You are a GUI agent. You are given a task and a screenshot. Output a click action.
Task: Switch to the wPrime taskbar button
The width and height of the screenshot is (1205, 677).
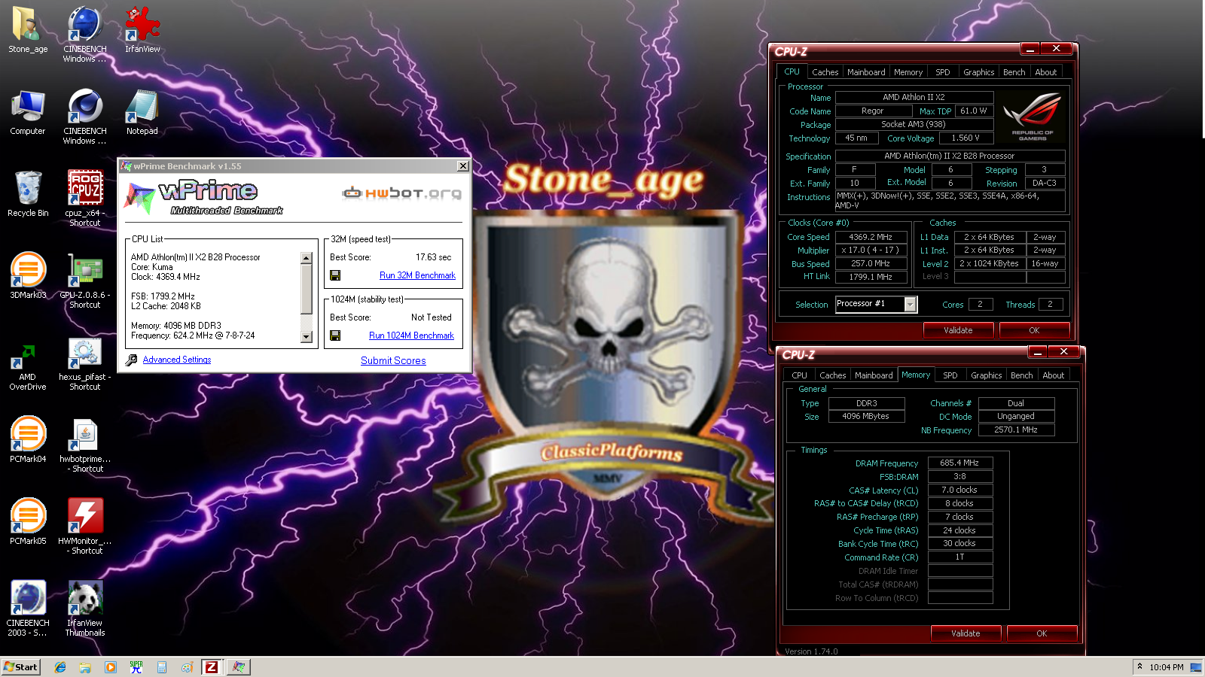pyautogui.click(x=239, y=667)
